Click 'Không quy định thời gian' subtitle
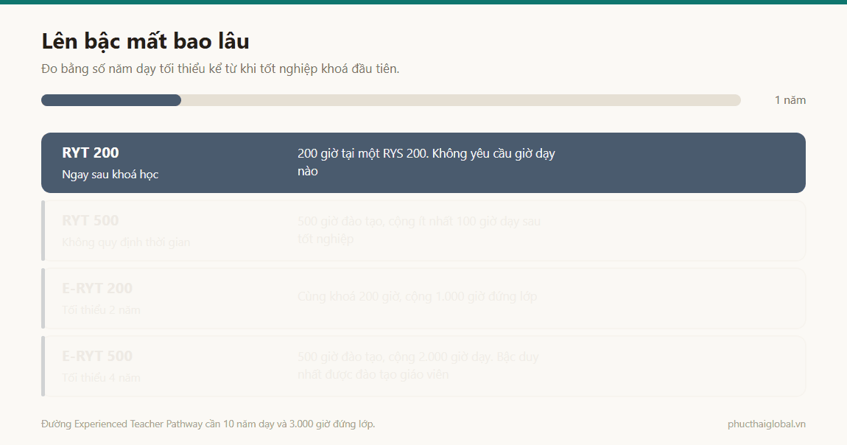 click(126, 242)
